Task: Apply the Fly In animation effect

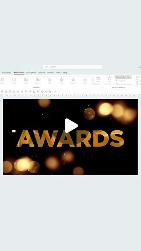Action: click(61, 80)
